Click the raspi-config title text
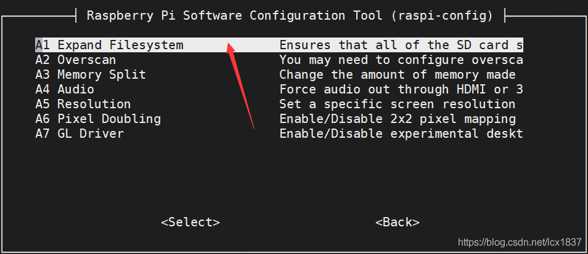This screenshot has height=254, width=588. pos(290,15)
